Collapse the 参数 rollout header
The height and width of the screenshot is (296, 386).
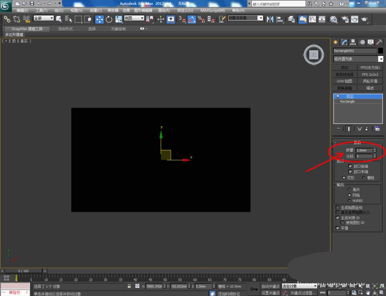pos(357,143)
